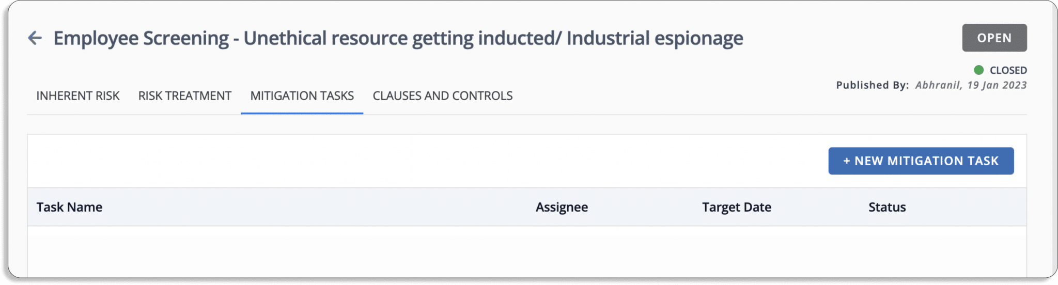Go back using the left arrow icon

(35, 38)
